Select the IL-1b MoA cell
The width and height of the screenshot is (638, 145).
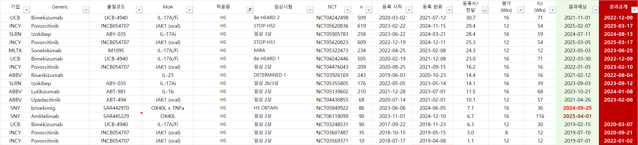(x=168, y=91)
